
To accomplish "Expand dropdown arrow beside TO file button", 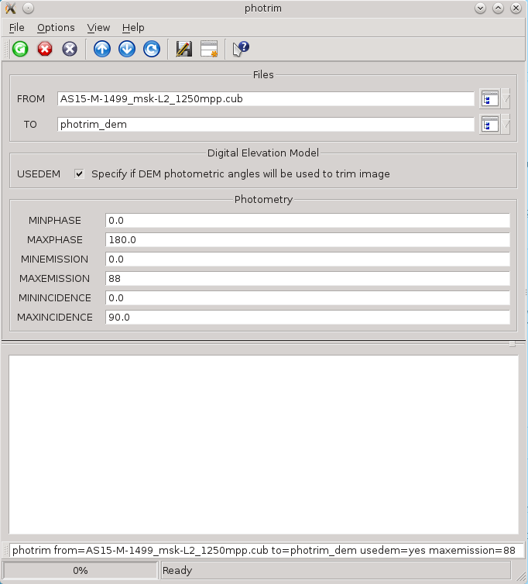I will click(506, 125).
